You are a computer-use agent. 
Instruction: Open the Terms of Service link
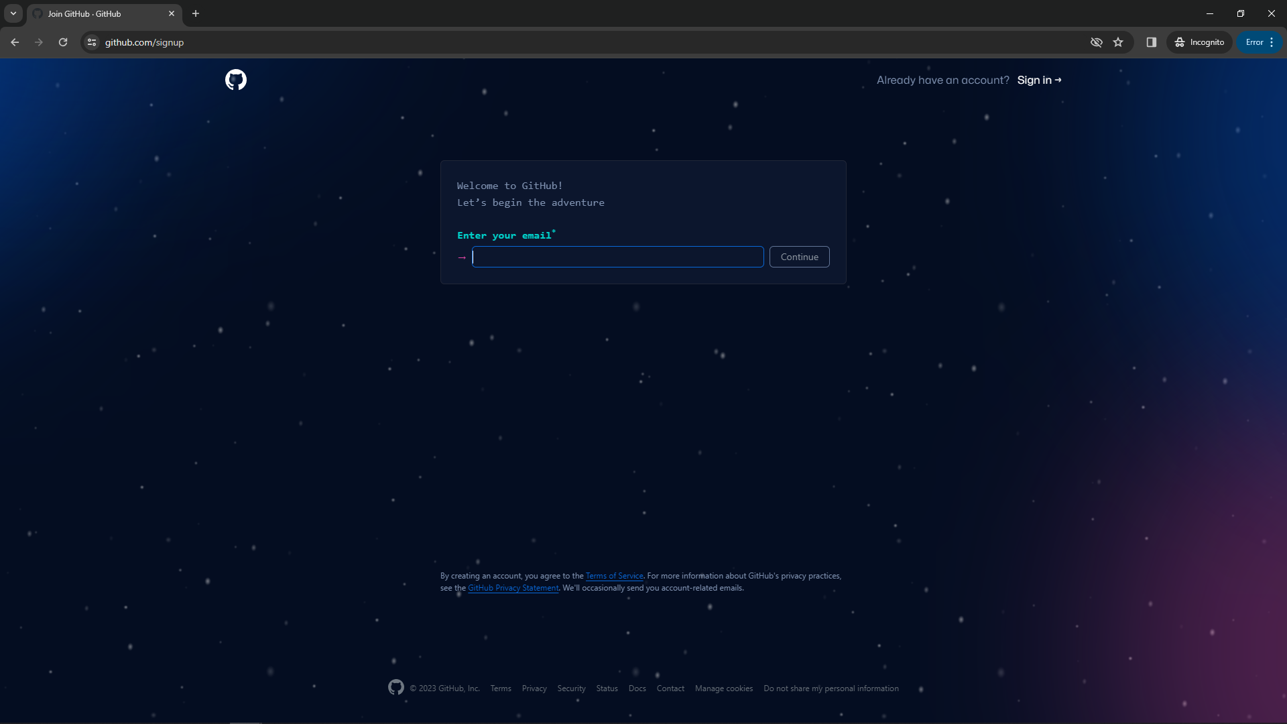pyautogui.click(x=614, y=576)
